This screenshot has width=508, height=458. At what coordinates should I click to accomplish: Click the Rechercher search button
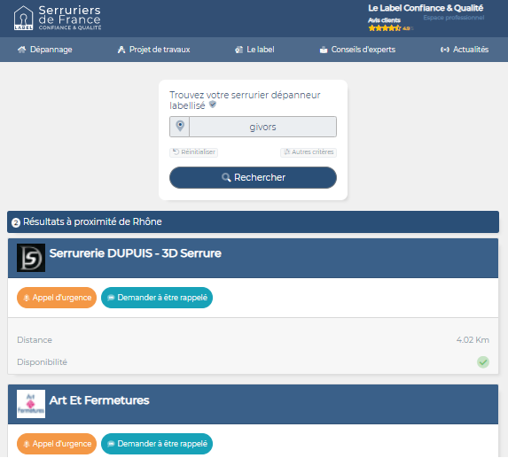(x=253, y=177)
